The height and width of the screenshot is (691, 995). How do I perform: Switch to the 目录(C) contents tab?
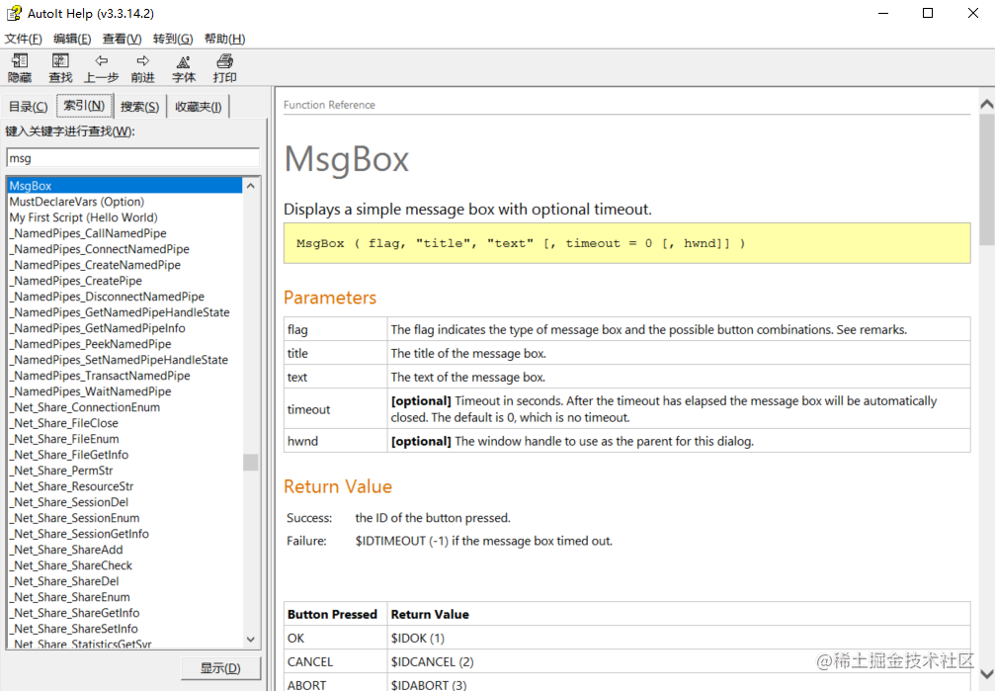(28, 107)
